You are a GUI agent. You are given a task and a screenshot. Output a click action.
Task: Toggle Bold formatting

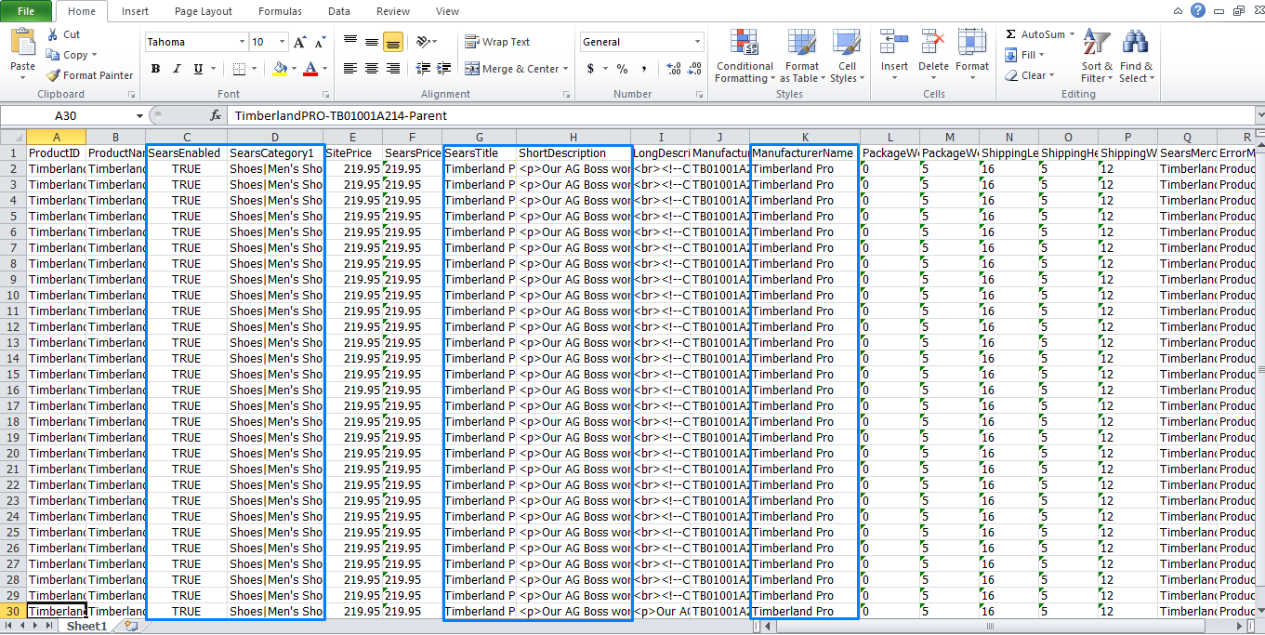click(155, 69)
